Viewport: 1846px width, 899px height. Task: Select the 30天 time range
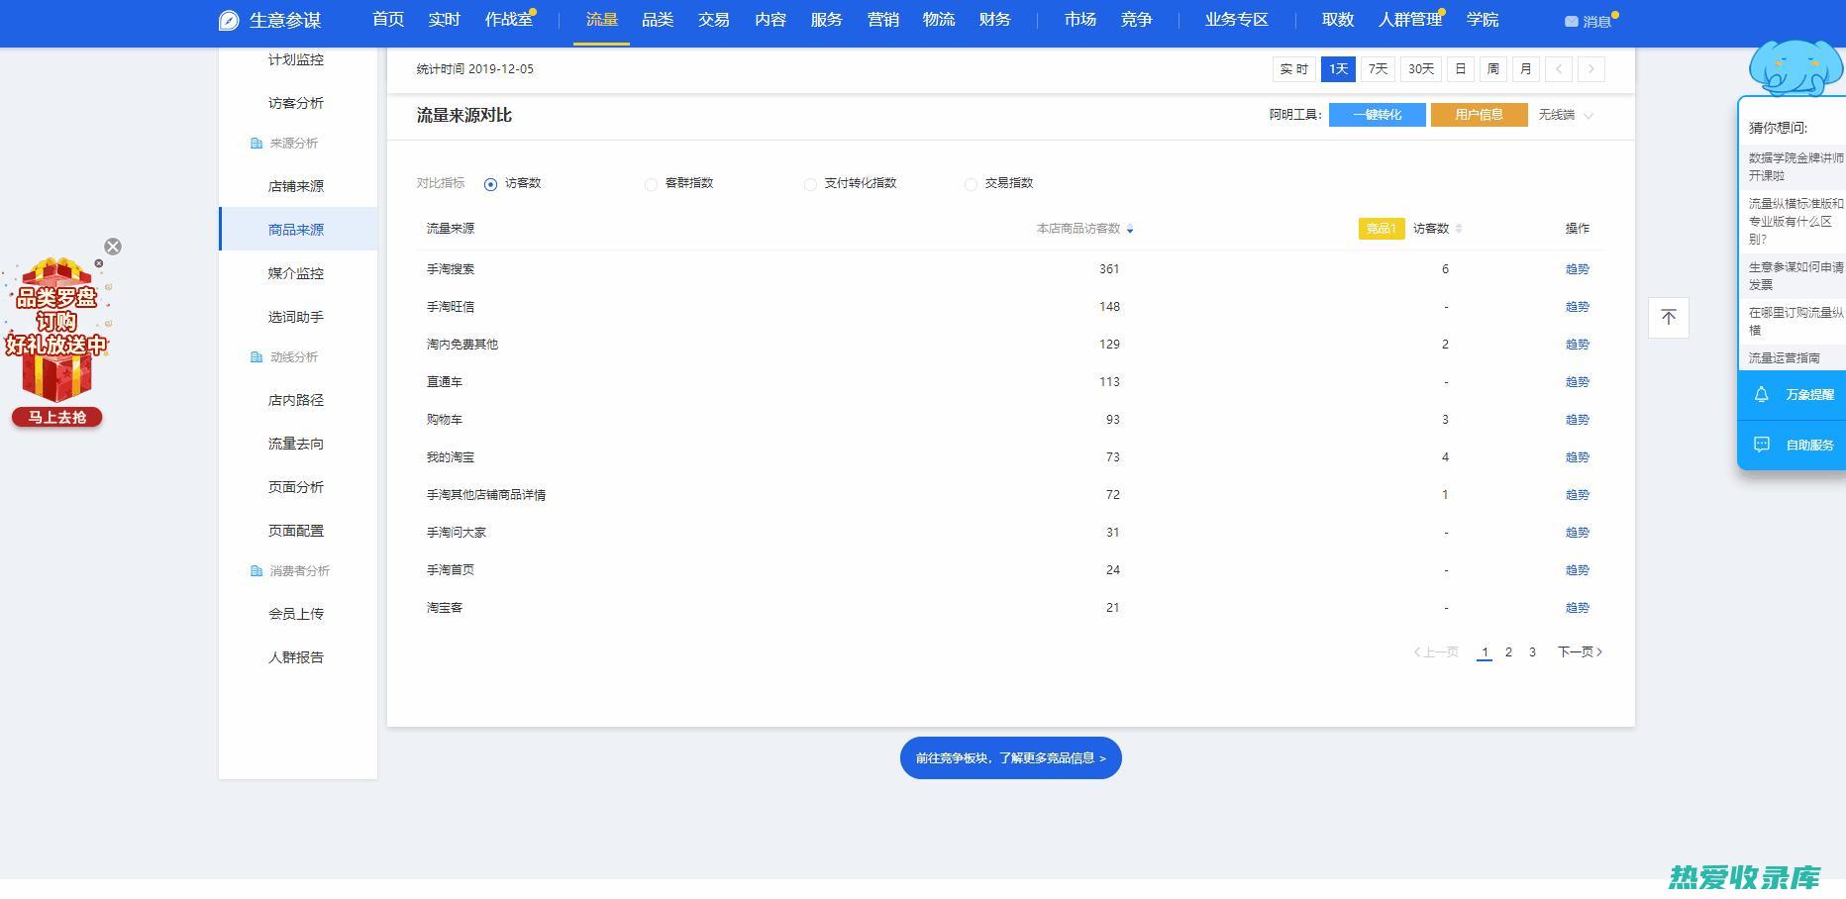click(x=1421, y=69)
